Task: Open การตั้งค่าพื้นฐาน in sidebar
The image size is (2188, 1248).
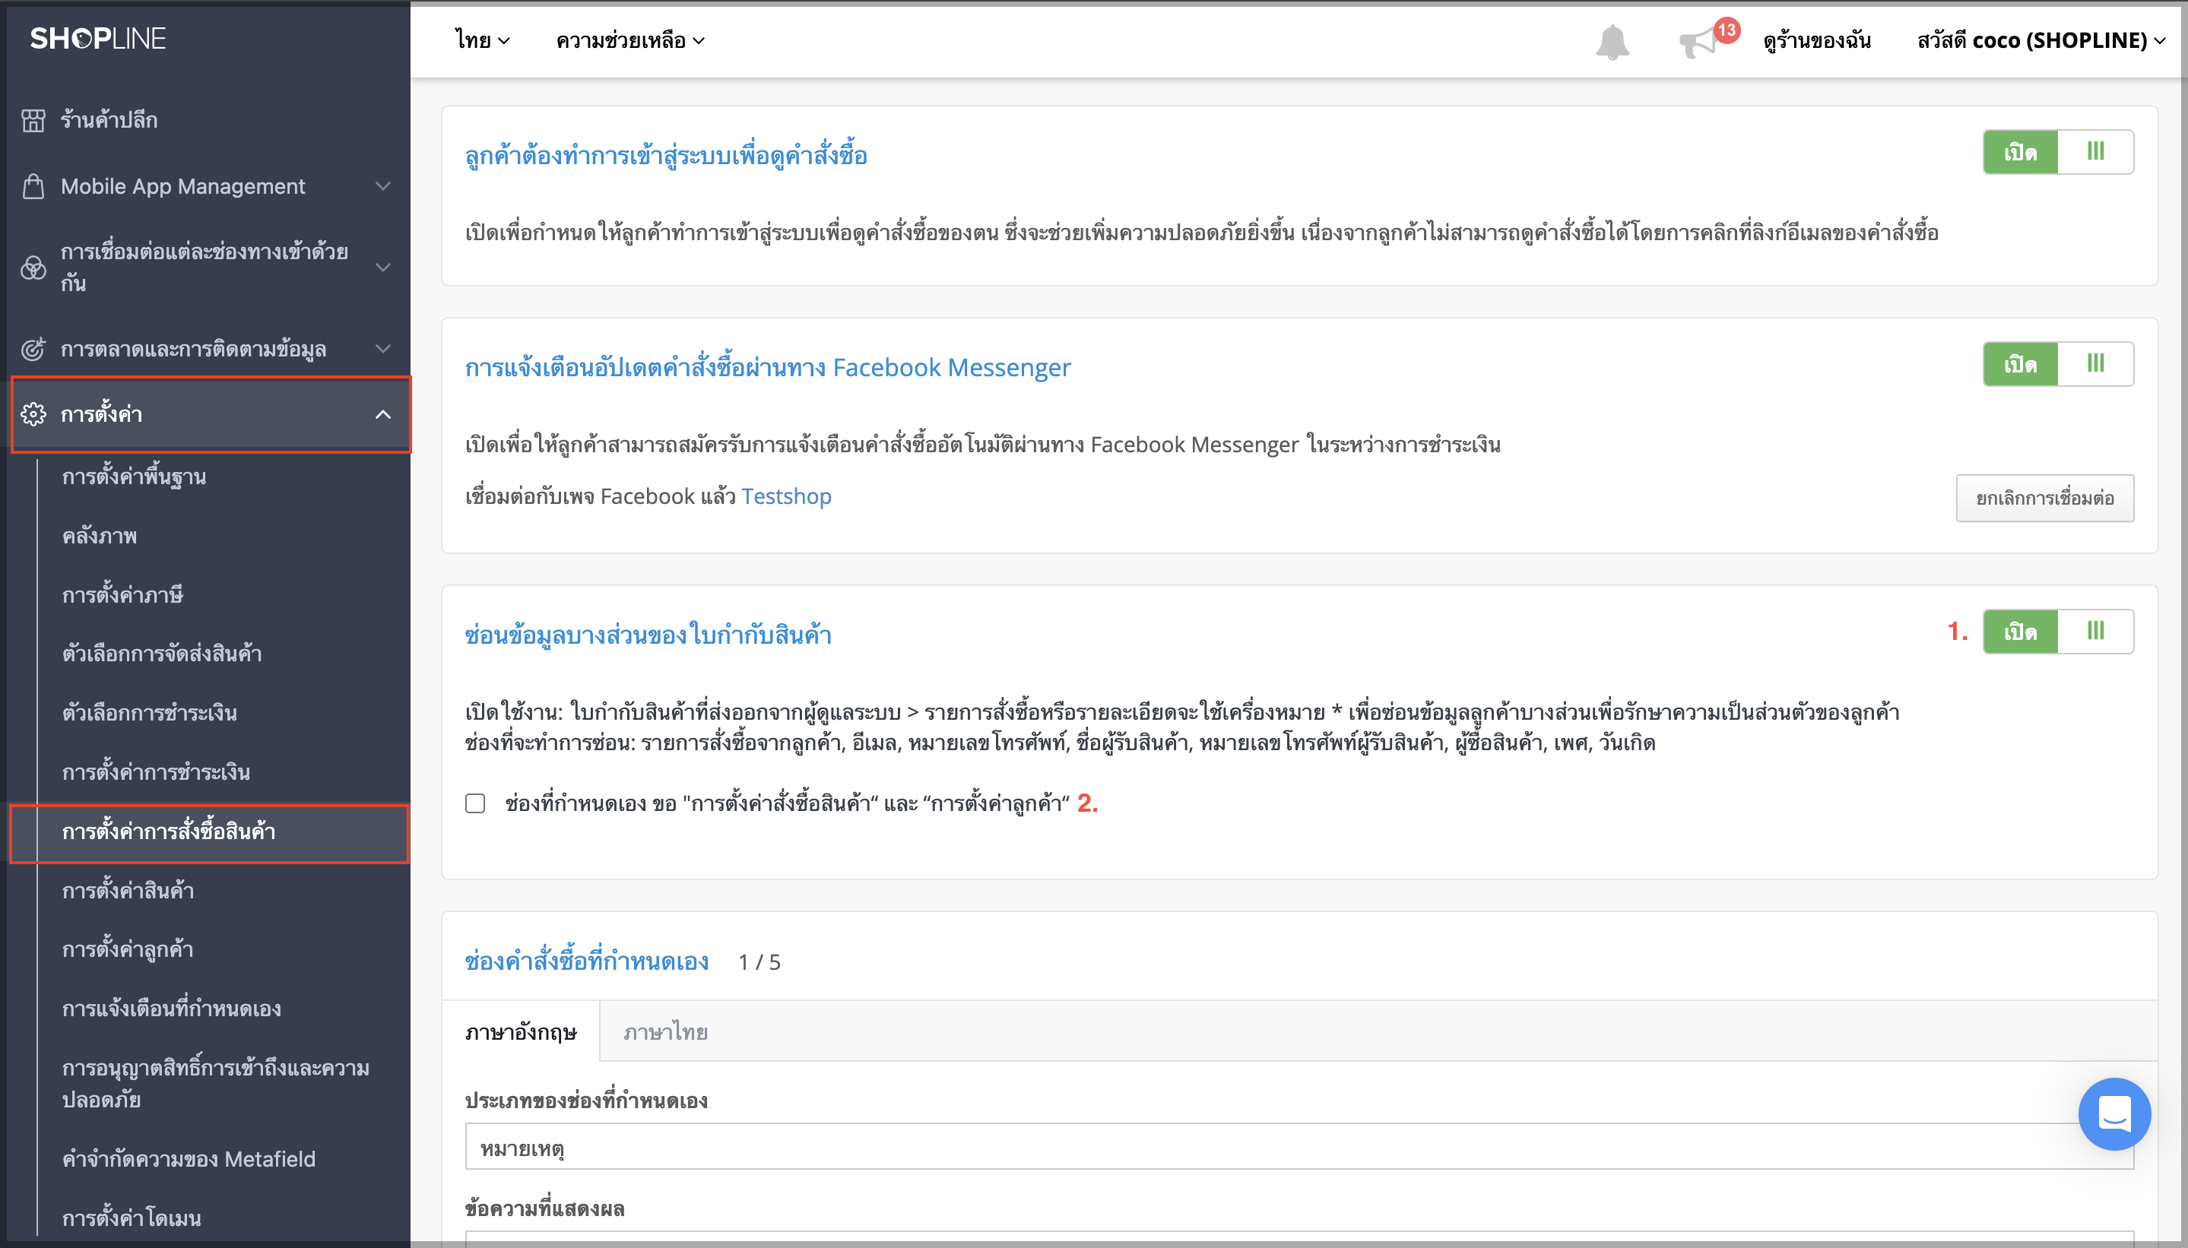Action: [134, 477]
